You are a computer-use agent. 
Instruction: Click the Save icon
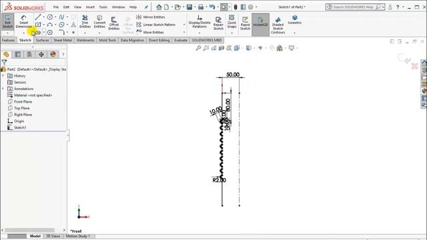coord(189,7)
